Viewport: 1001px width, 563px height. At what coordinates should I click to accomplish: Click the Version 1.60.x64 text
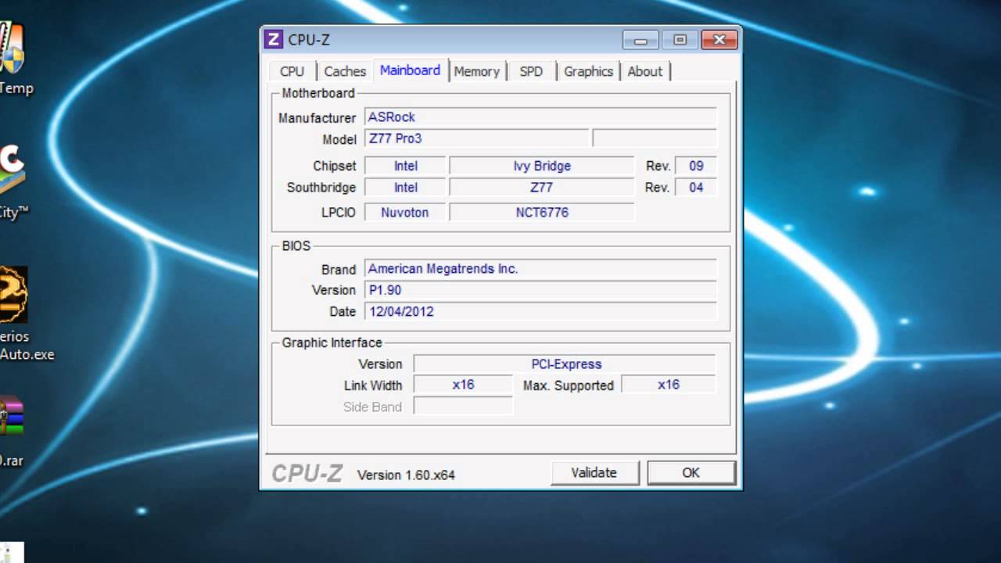coord(406,475)
